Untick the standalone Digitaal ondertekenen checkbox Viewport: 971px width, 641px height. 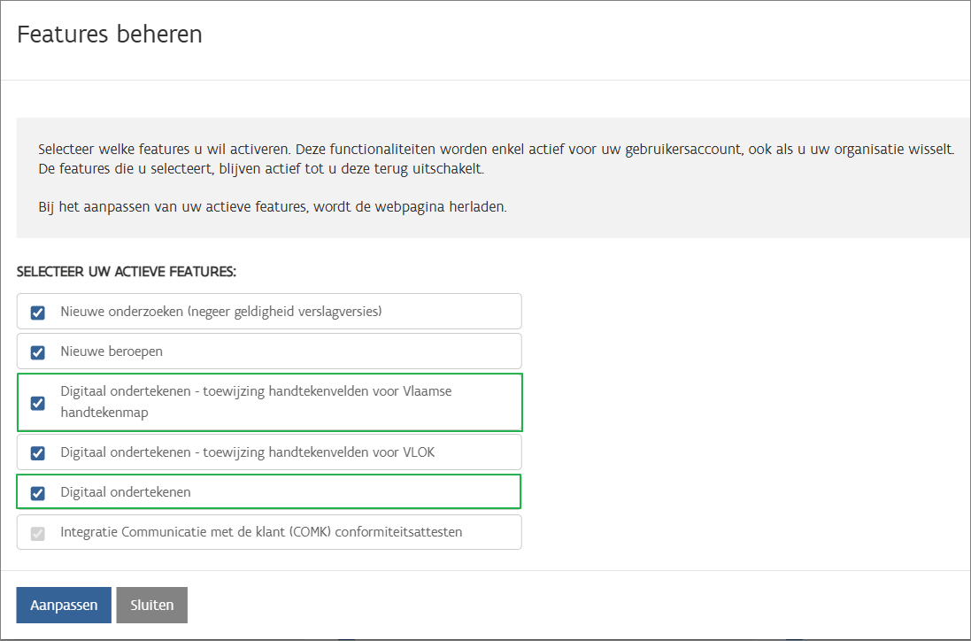click(x=38, y=493)
